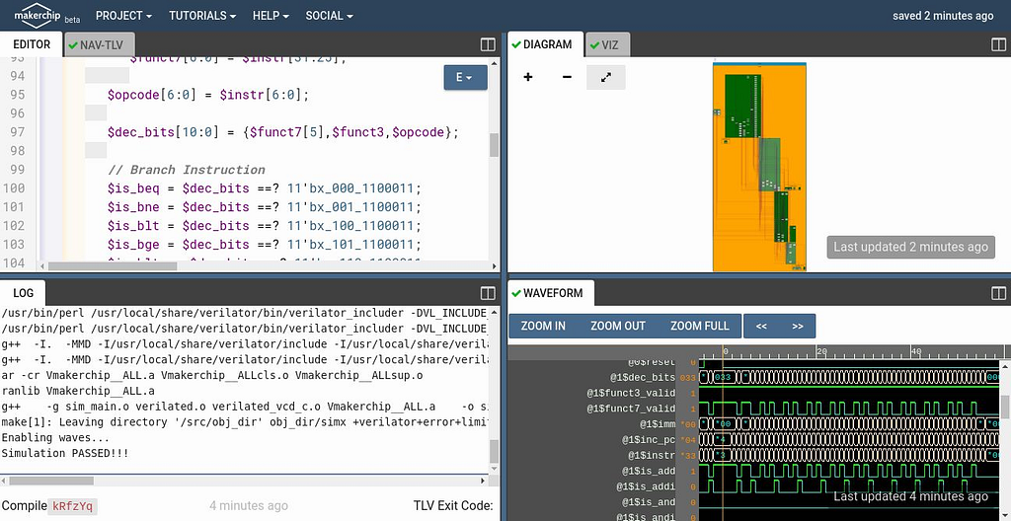This screenshot has height=521, width=1011.
Task: Zoom out the diagram with minus icon
Action: pos(567,77)
